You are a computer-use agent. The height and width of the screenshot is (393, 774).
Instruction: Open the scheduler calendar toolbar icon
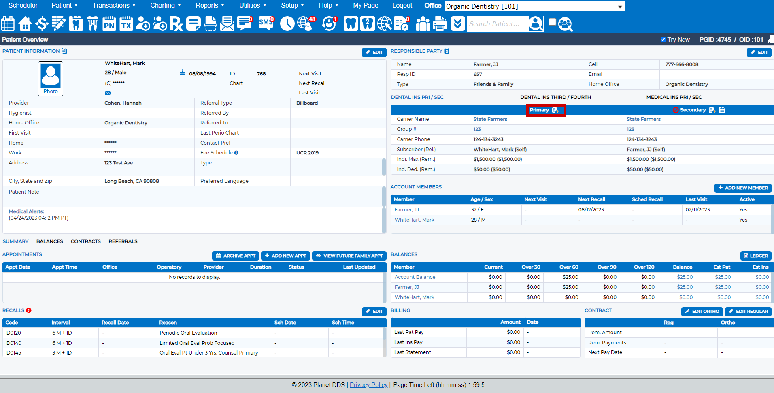(x=8, y=23)
